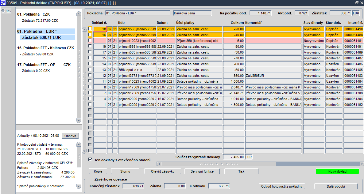Select 01. Pokladna - EUR * register
The width and height of the screenshot is (364, 194).
click(46, 31)
